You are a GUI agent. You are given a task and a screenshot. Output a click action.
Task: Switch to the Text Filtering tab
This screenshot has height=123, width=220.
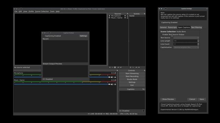click(x=196, y=27)
